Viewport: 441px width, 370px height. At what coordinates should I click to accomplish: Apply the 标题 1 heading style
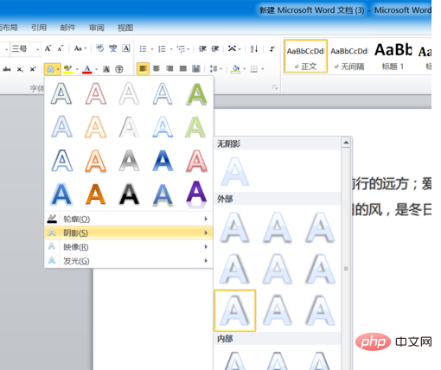[393, 57]
